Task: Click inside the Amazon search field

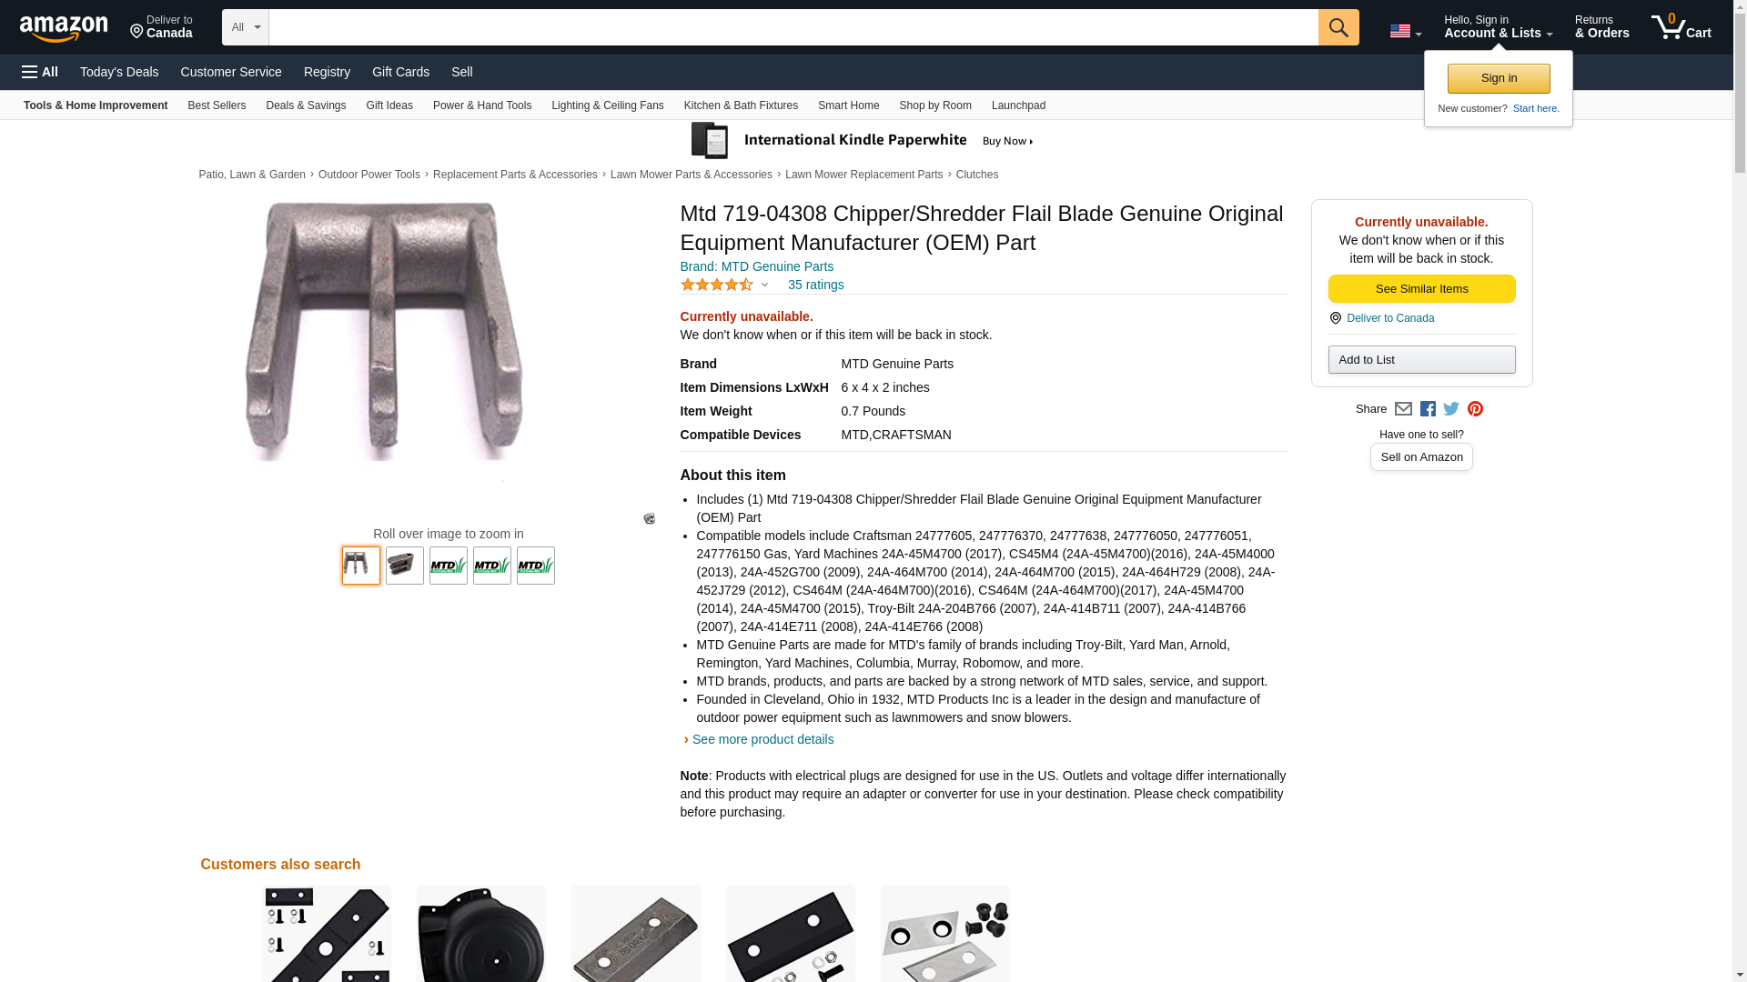Action: (793, 27)
